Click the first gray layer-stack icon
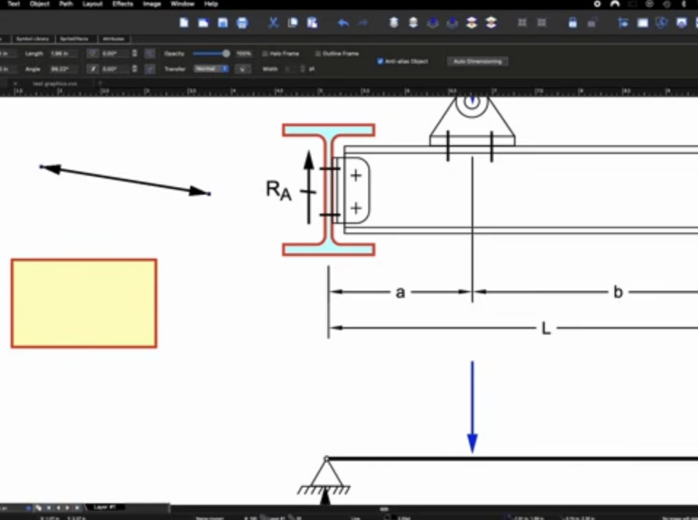 pos(394,23)
